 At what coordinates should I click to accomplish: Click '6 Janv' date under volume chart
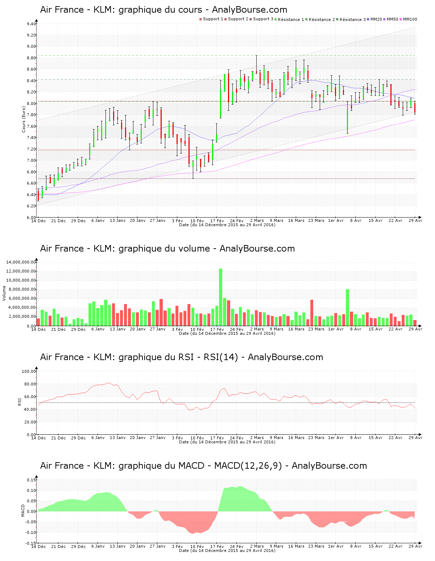(98, 329)
